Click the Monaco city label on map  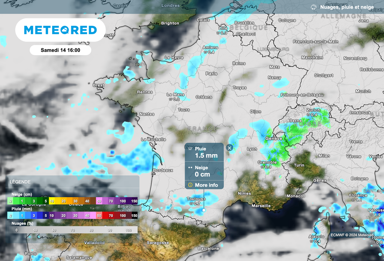(x=295, y=196)
